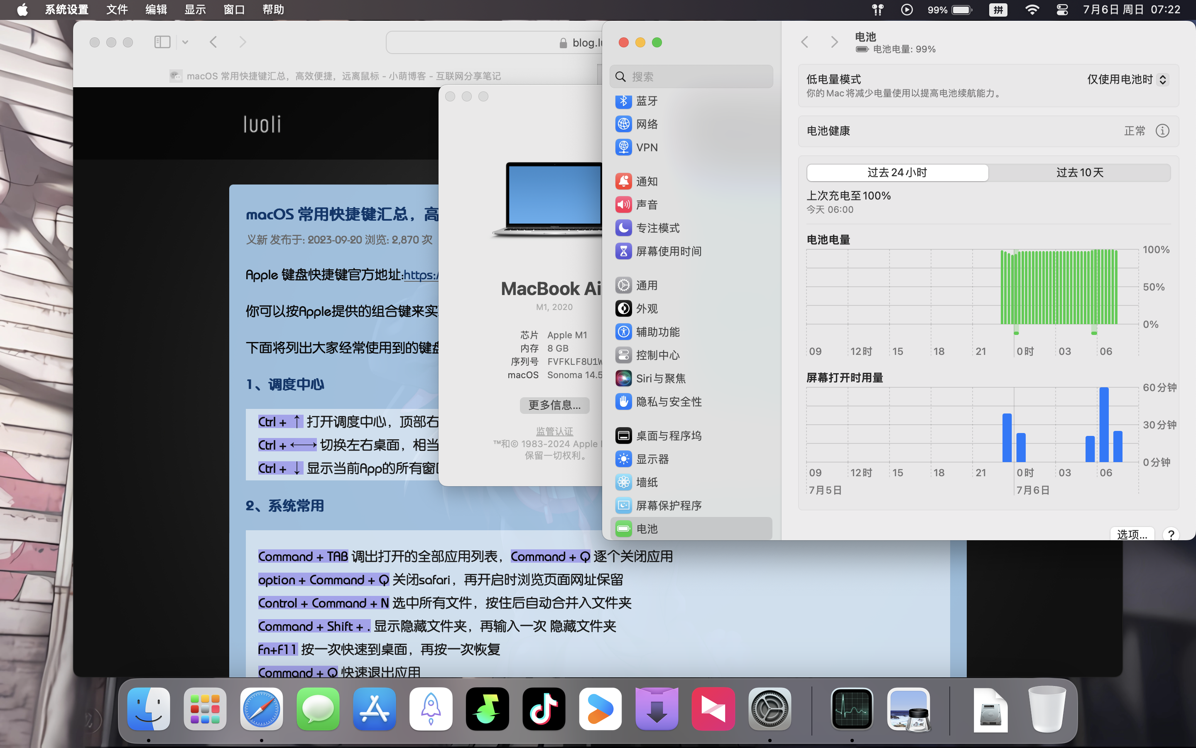Select Safari tab macOS 常用快捷键汇总
Image resolution: width=1196 pixels, height=748 pixels.
pos(335,76)
